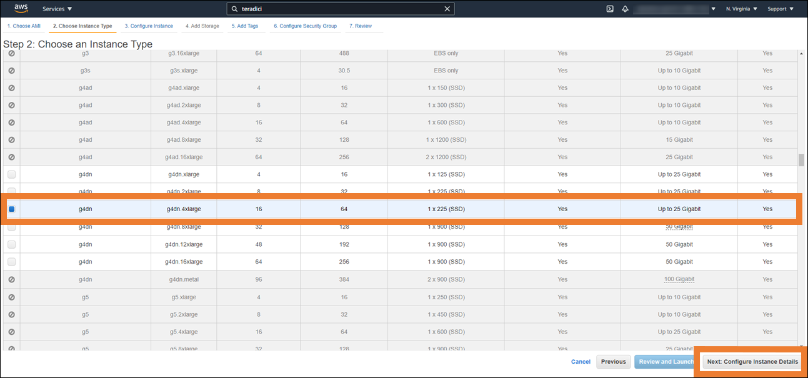Click the Previous button
This screenshot has width=808, height=378.
613,362
